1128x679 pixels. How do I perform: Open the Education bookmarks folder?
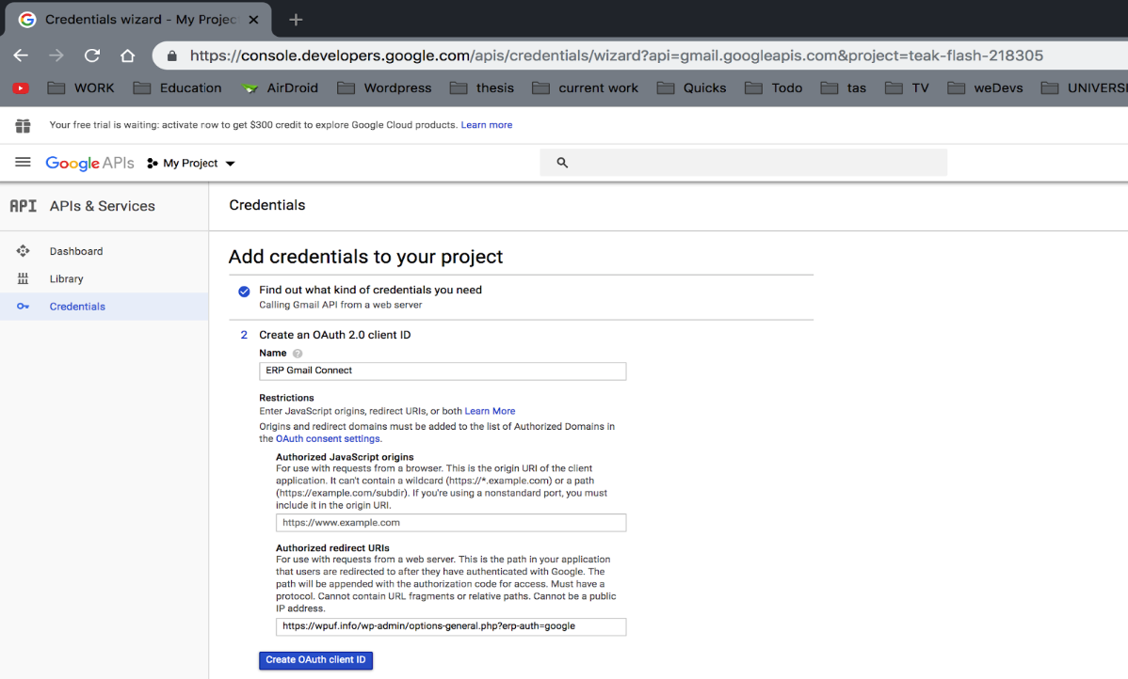pyautogui.click(x=177, y=87)
